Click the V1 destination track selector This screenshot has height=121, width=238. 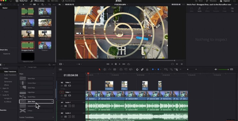pos(62,92)
